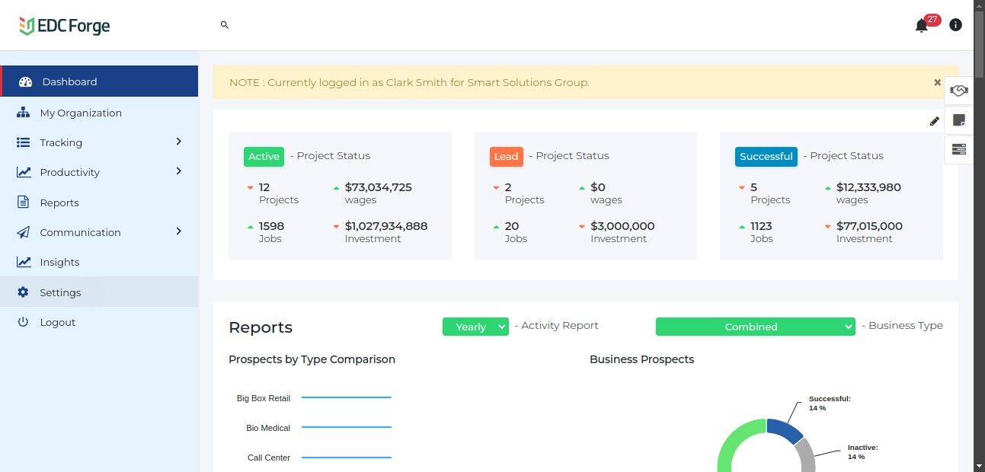Image resolution: width=985 pixels, height=472 pixels.
Task: Click the EDC Forge logo
Action: [65, 26]
